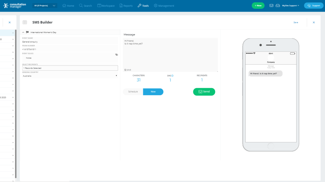
Task: Open the Reports menu
Action: [x=126, y=6]
